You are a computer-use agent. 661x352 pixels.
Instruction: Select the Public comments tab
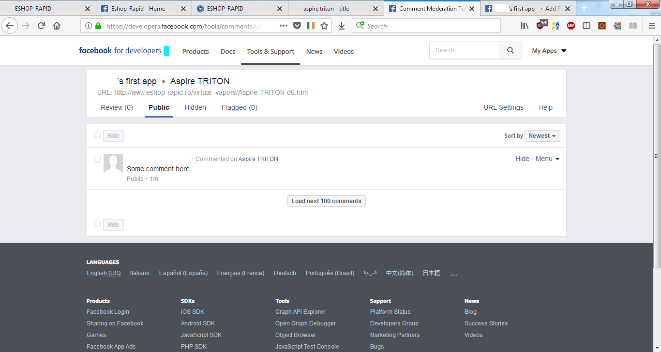tap(159, 107)
